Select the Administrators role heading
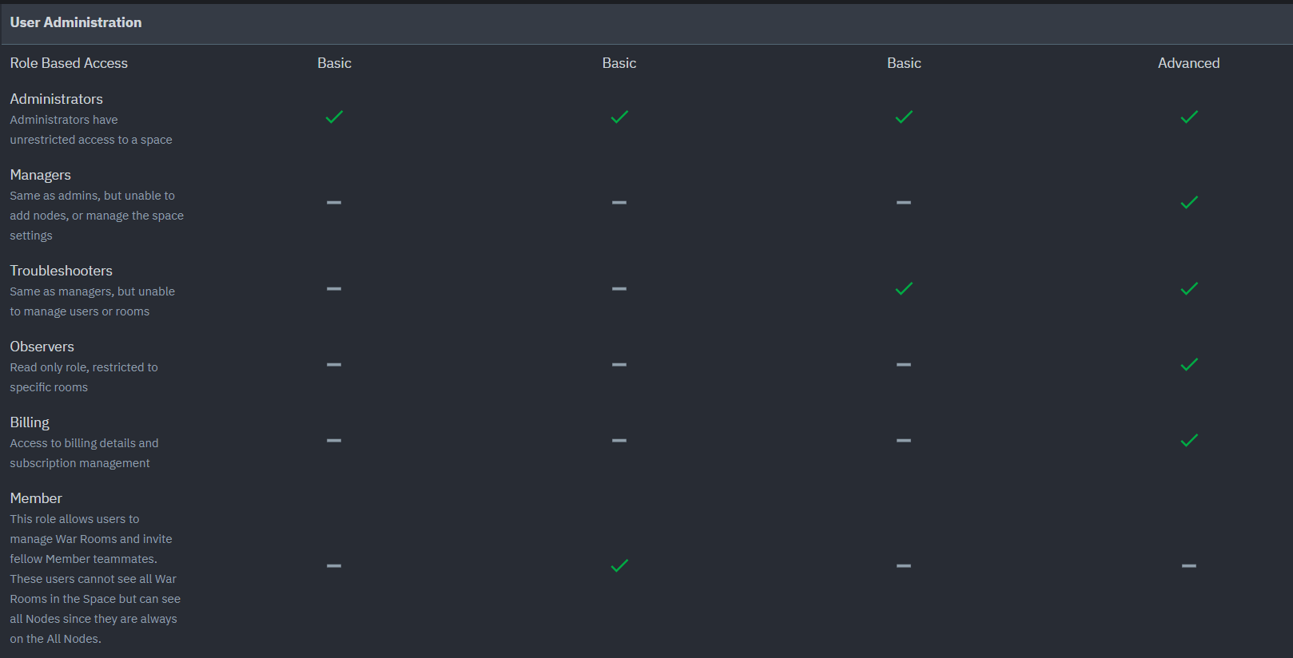The width and height of the screenshot is (1293, 658). [x=57, y=99]
